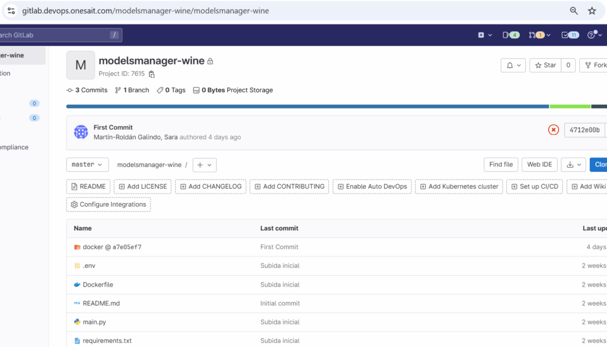The image size is (607, 347).
Task: Bookmark this page with the star icon
Action: point(592,11)
